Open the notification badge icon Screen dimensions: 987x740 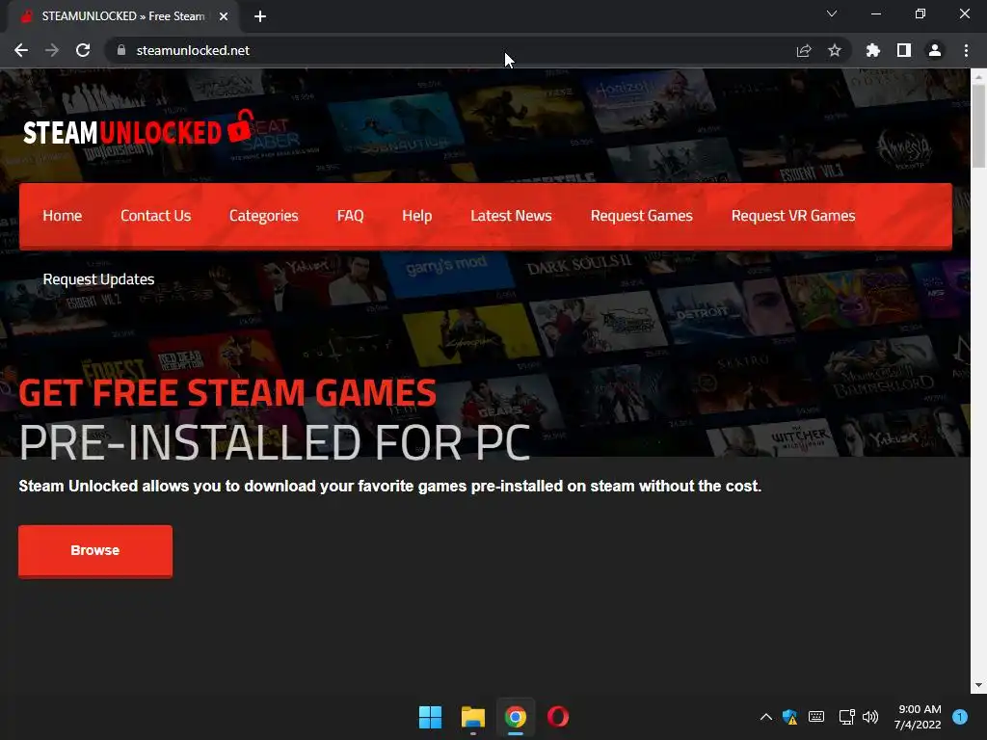960,716
